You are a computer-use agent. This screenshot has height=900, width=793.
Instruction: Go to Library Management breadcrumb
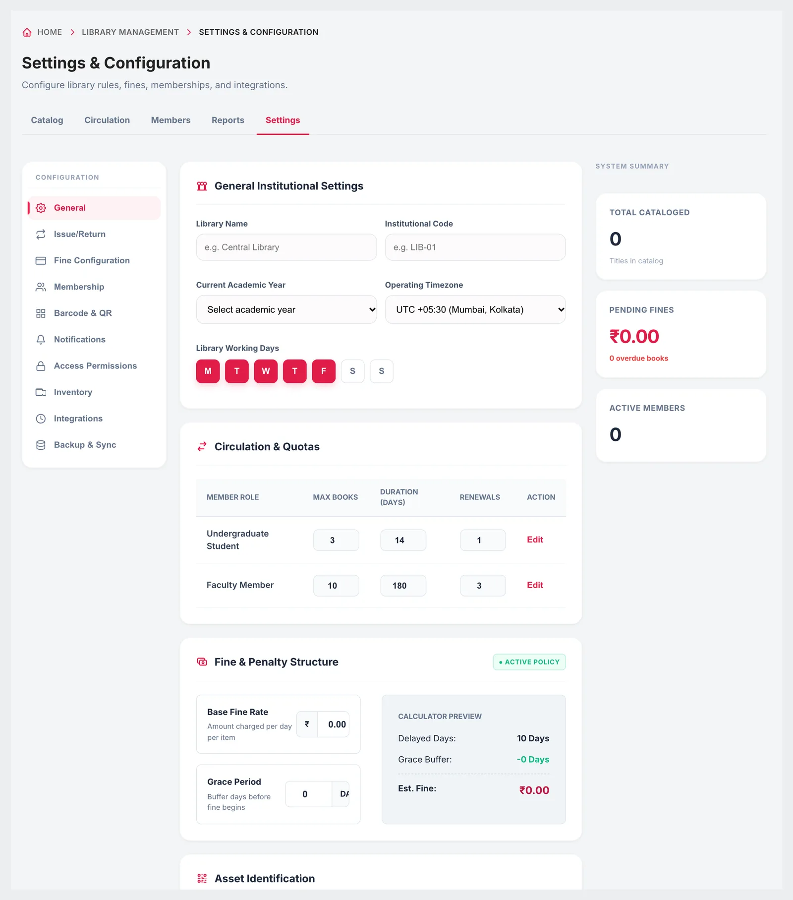(x=130, y=32)
